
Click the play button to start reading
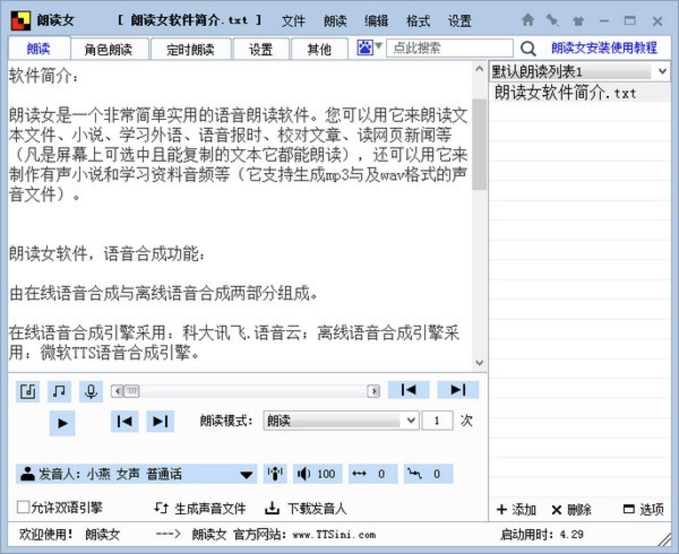(62, 423)
